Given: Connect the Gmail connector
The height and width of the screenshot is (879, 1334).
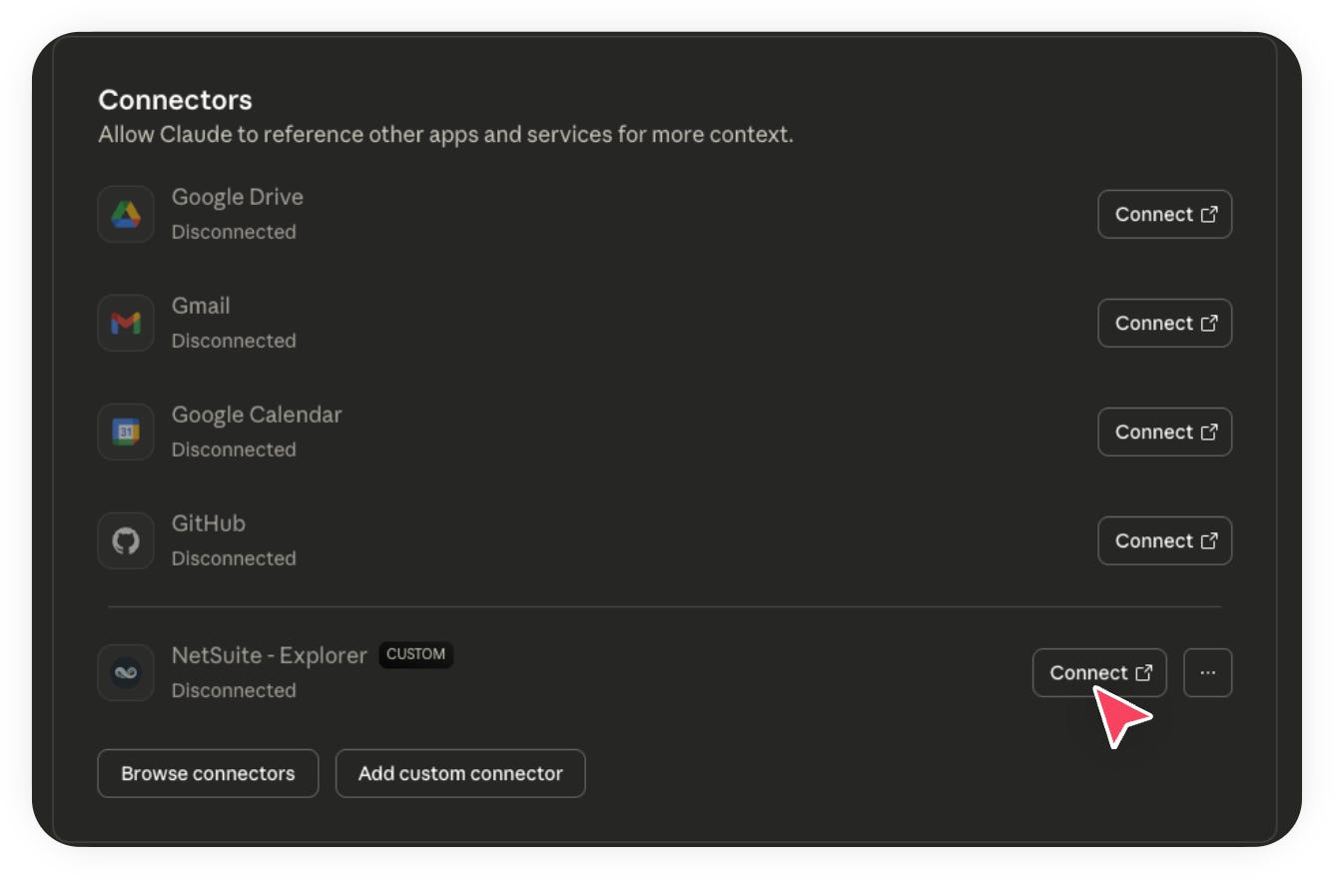Looking at the screenshot, I should [1165, 323].
